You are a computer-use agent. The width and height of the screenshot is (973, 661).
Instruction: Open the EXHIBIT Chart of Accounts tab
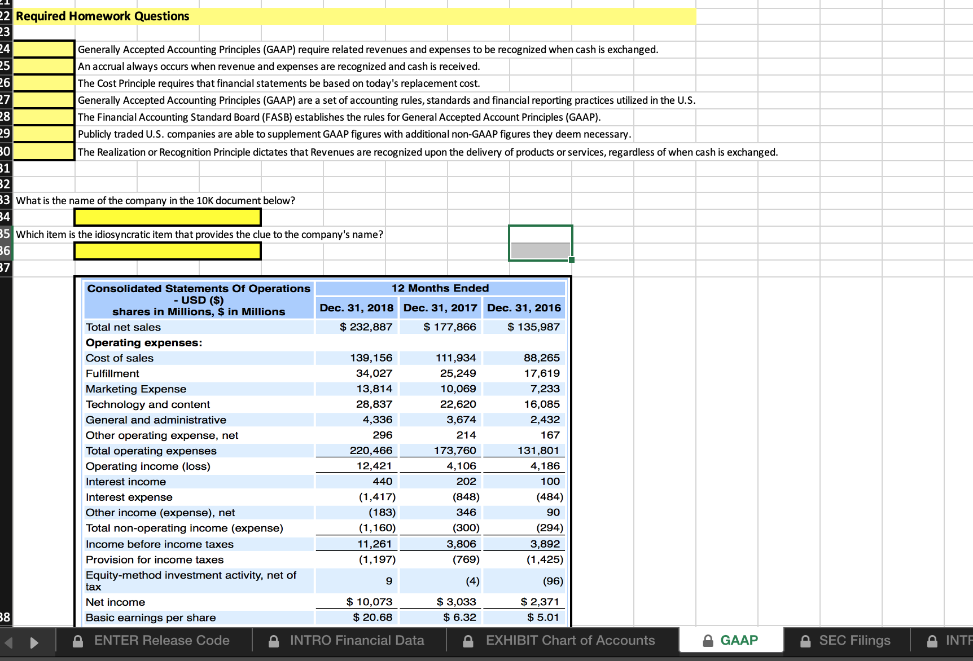click(x=562, y=641)
